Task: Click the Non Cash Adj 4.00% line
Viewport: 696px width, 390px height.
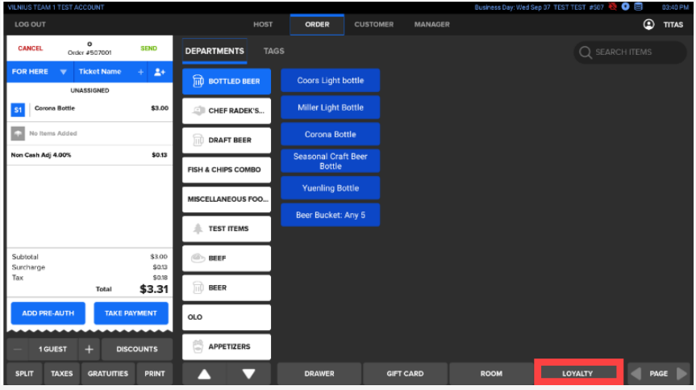Action: [x=90, y=155]
